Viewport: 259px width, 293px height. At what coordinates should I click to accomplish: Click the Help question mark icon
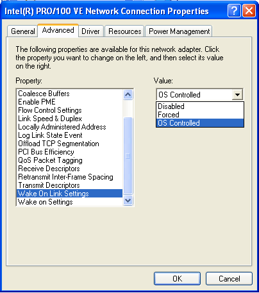point(234,11)
